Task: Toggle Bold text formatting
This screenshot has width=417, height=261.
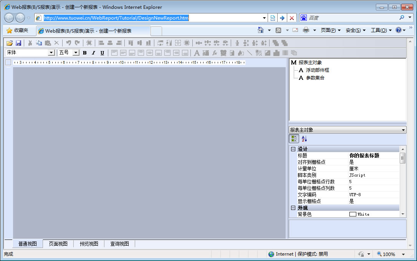Action: [x=85, y=53]
